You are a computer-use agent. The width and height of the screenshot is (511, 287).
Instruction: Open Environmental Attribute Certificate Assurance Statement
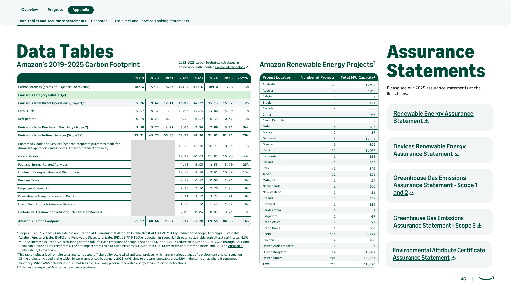pos(439,254)
